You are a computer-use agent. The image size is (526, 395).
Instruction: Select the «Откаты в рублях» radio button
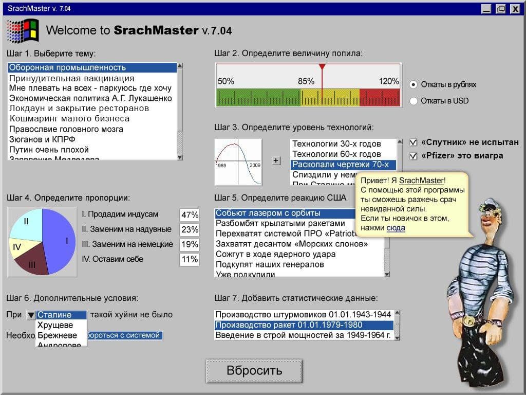pyautogui.click(x=414, y=84)
